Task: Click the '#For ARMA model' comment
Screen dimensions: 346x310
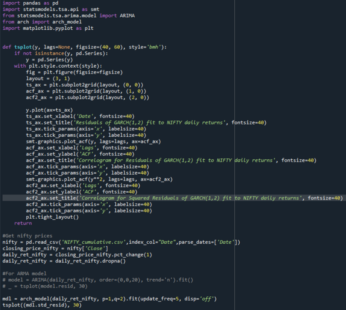Action: [x=26, y=273]
